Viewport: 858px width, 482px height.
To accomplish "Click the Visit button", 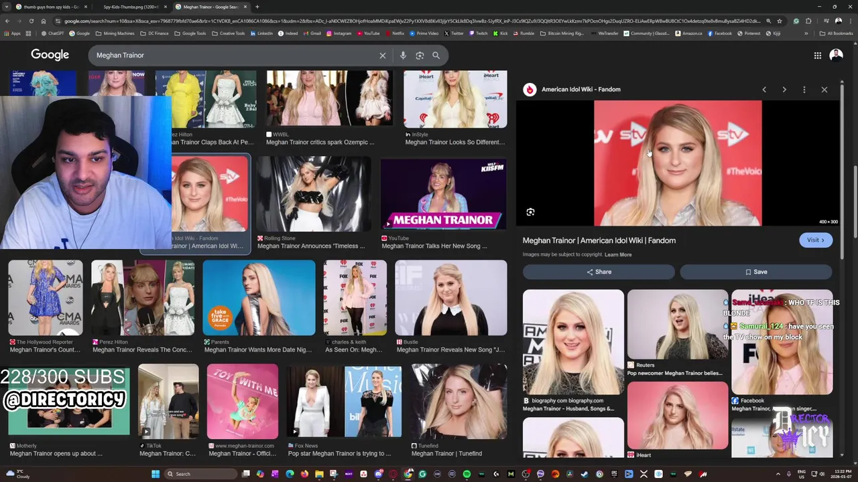I will [x=816, y=240].
